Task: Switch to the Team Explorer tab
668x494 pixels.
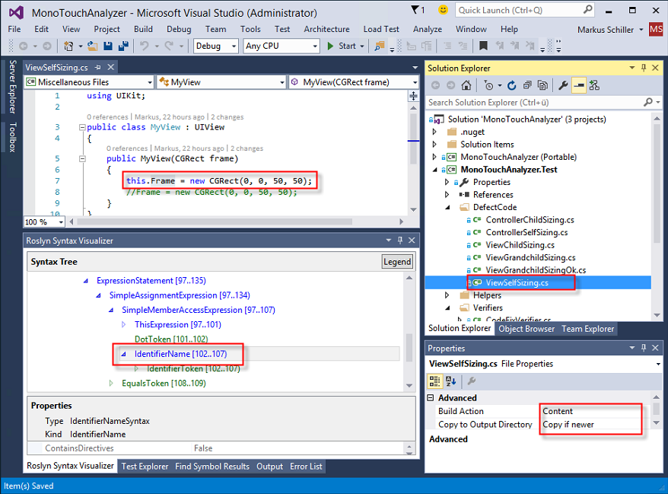Action: click(x=588, y=329)
